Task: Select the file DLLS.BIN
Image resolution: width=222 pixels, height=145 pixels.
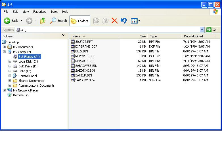Action: coord(81,51)
